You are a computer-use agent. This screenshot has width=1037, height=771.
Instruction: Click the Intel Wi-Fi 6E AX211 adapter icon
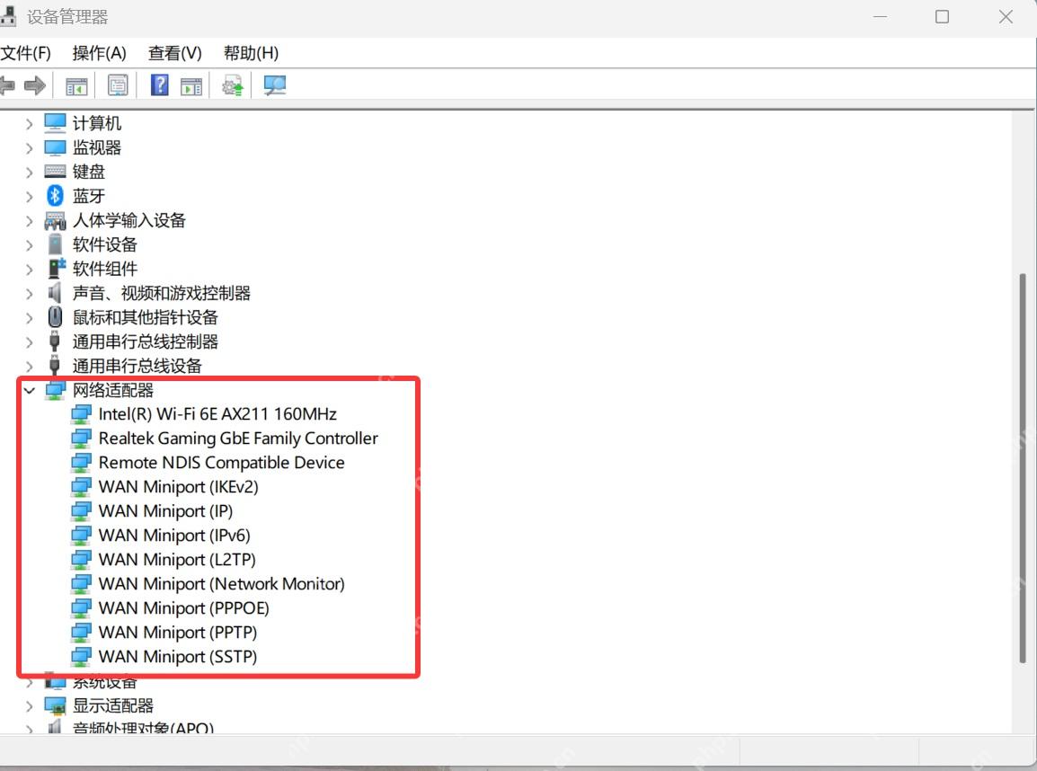coord(82,414)
